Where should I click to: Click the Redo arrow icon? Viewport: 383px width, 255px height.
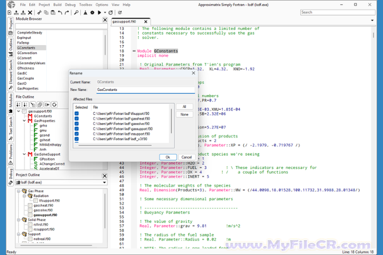coord(66,12)
